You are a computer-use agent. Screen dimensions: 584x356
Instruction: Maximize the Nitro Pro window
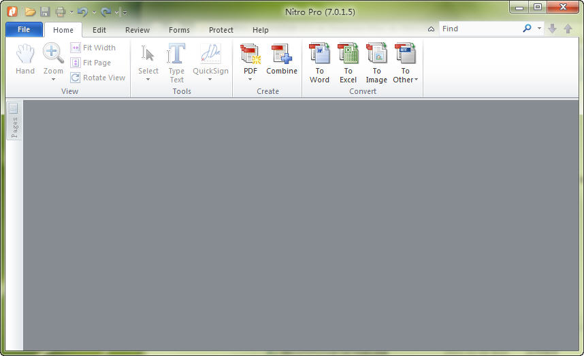click(x=538, y=7)
